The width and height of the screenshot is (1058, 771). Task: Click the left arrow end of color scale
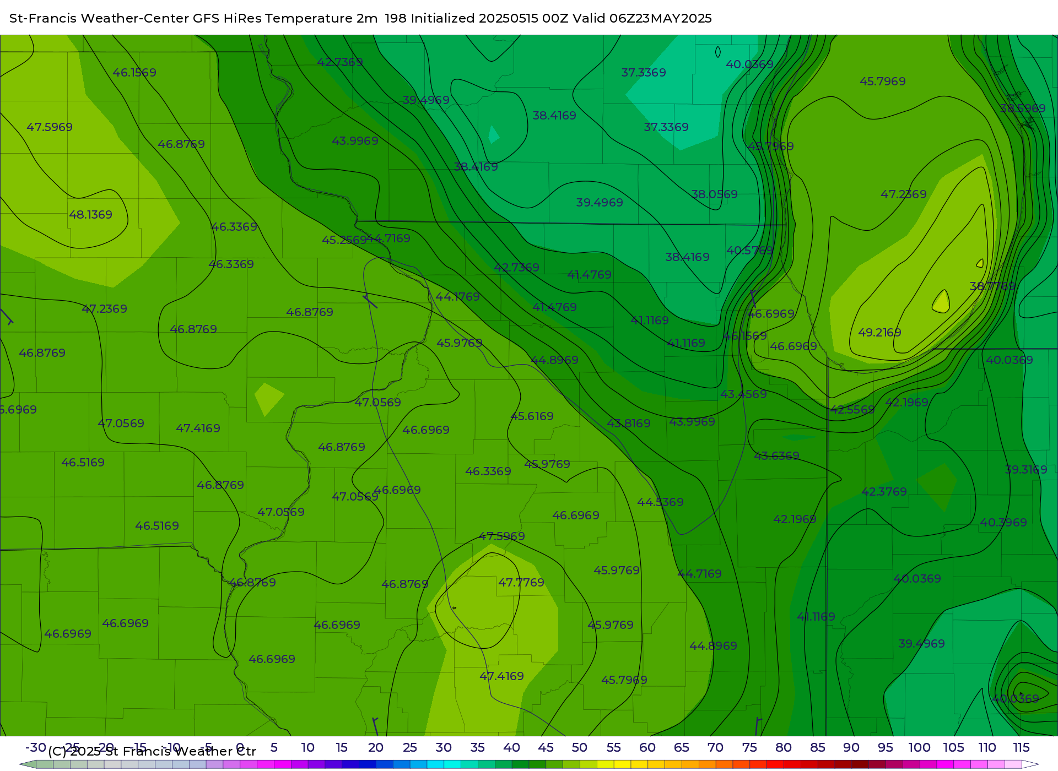pos(28,764)
